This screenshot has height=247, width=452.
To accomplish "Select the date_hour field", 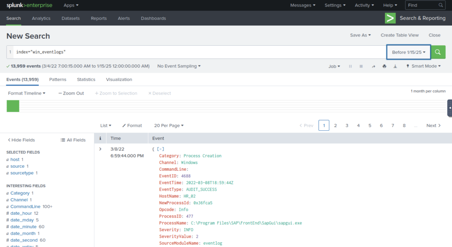I will pyautogui.click(x=21, y=213).
